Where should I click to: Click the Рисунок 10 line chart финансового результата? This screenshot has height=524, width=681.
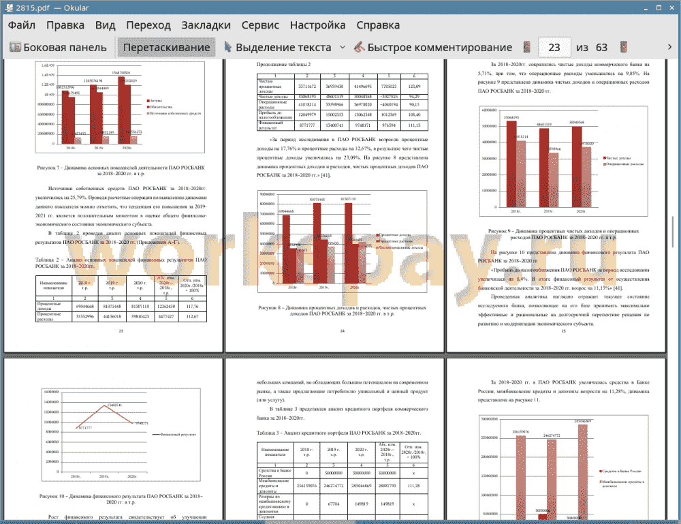click(x=121, y=435)
